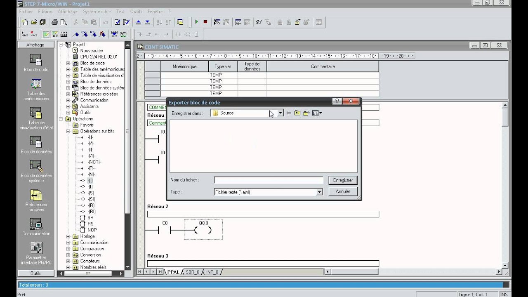Image resolution: width=528 pixels, height=297 pixels.
Task: Click the Annuler button
Action: pos(343,192)
